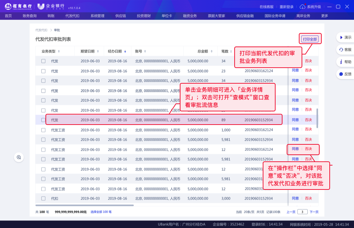Click the table's vertical scrollbar
The width and height of the screenshot is (354, 228).
point(317,118)
